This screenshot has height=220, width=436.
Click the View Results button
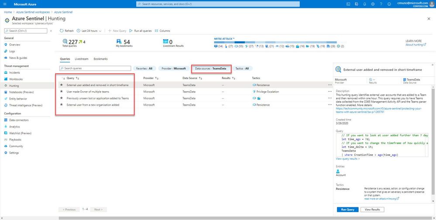pyautogui.click(x=372, y=210)
